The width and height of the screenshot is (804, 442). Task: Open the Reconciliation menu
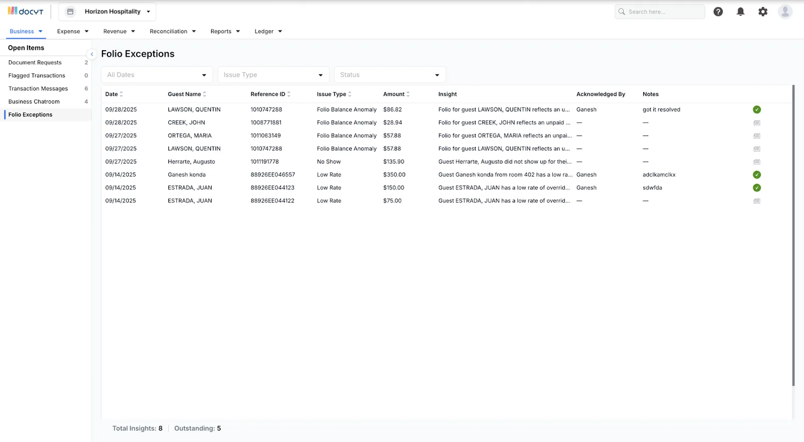click(173, 31)
